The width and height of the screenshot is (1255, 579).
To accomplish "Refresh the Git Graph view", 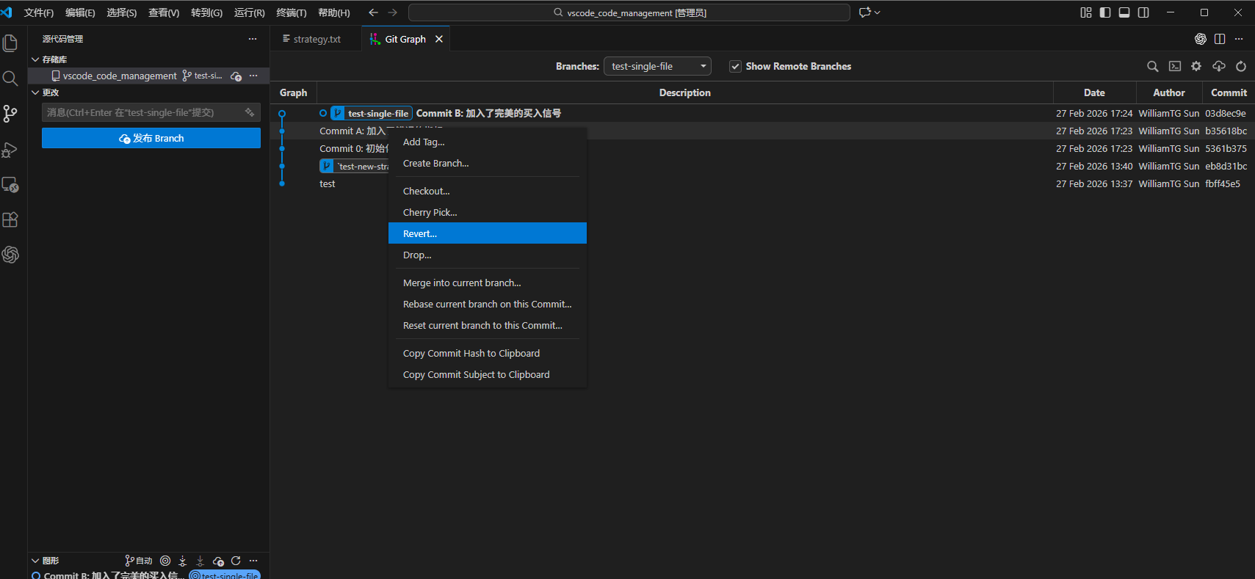I will pyautogui.click(x=1241, y=66).
